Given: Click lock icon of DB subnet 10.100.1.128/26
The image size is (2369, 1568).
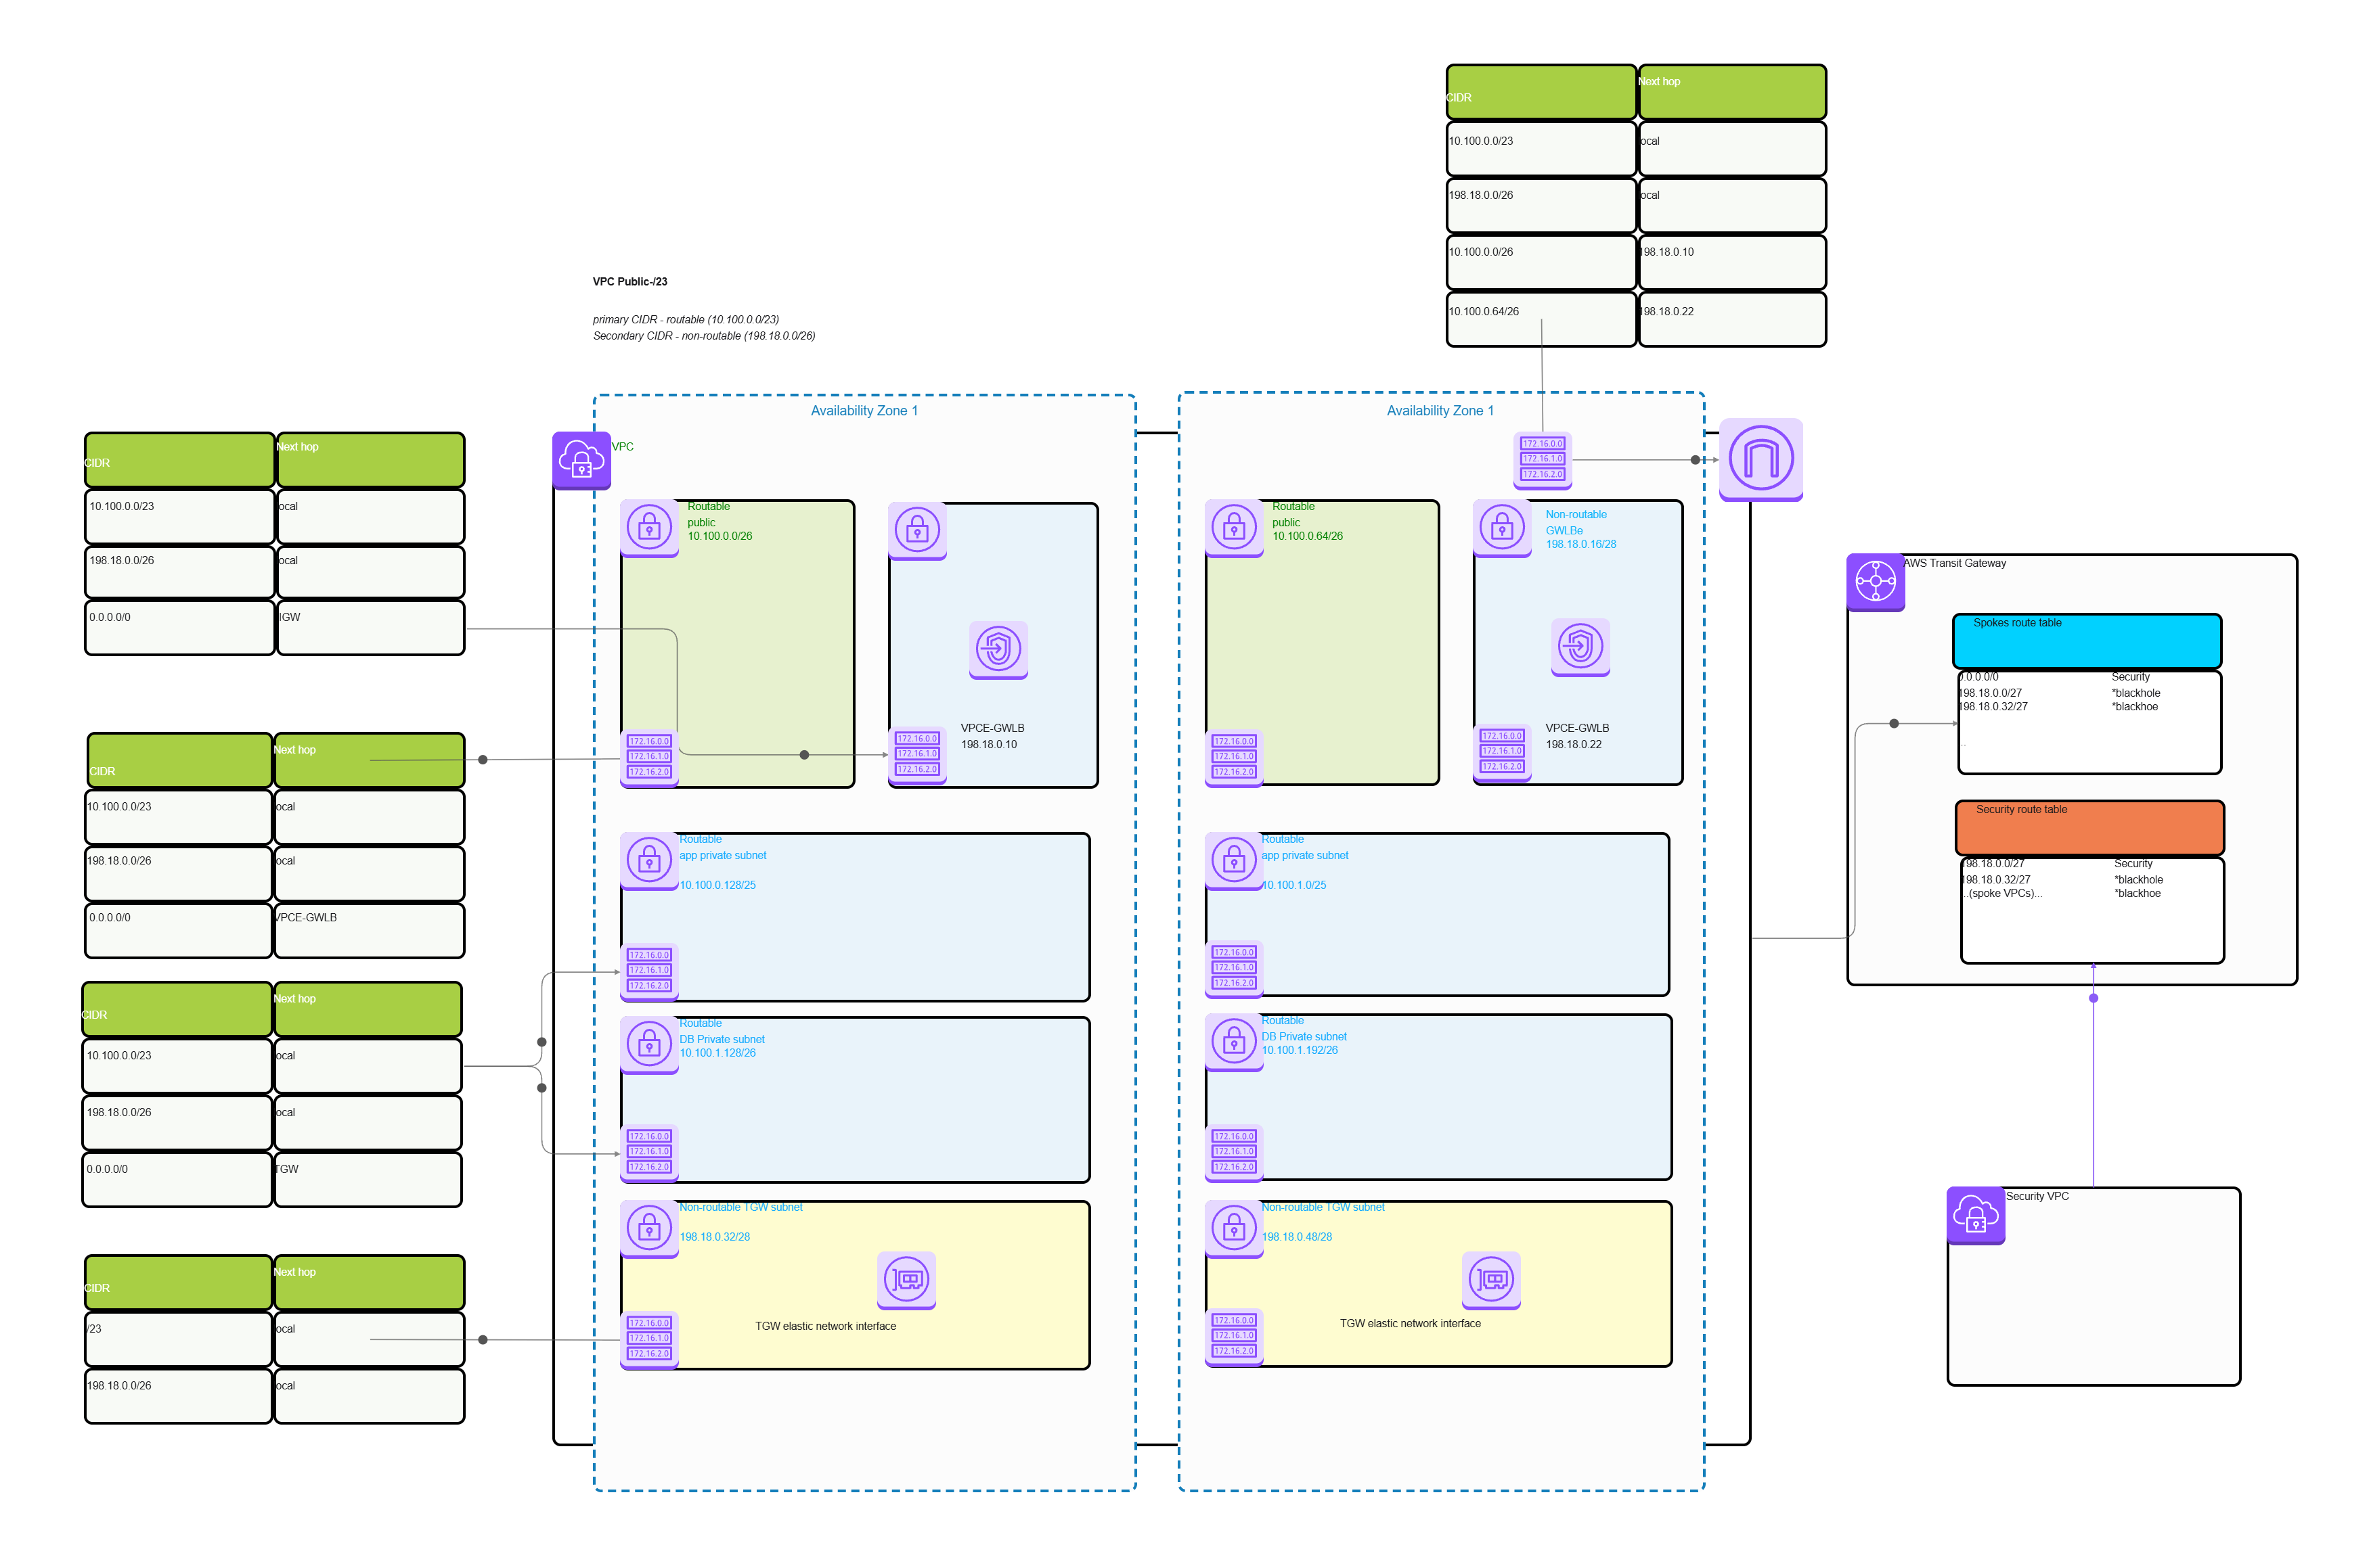Looking at the screenshot, I should (x=649, y=1045).
